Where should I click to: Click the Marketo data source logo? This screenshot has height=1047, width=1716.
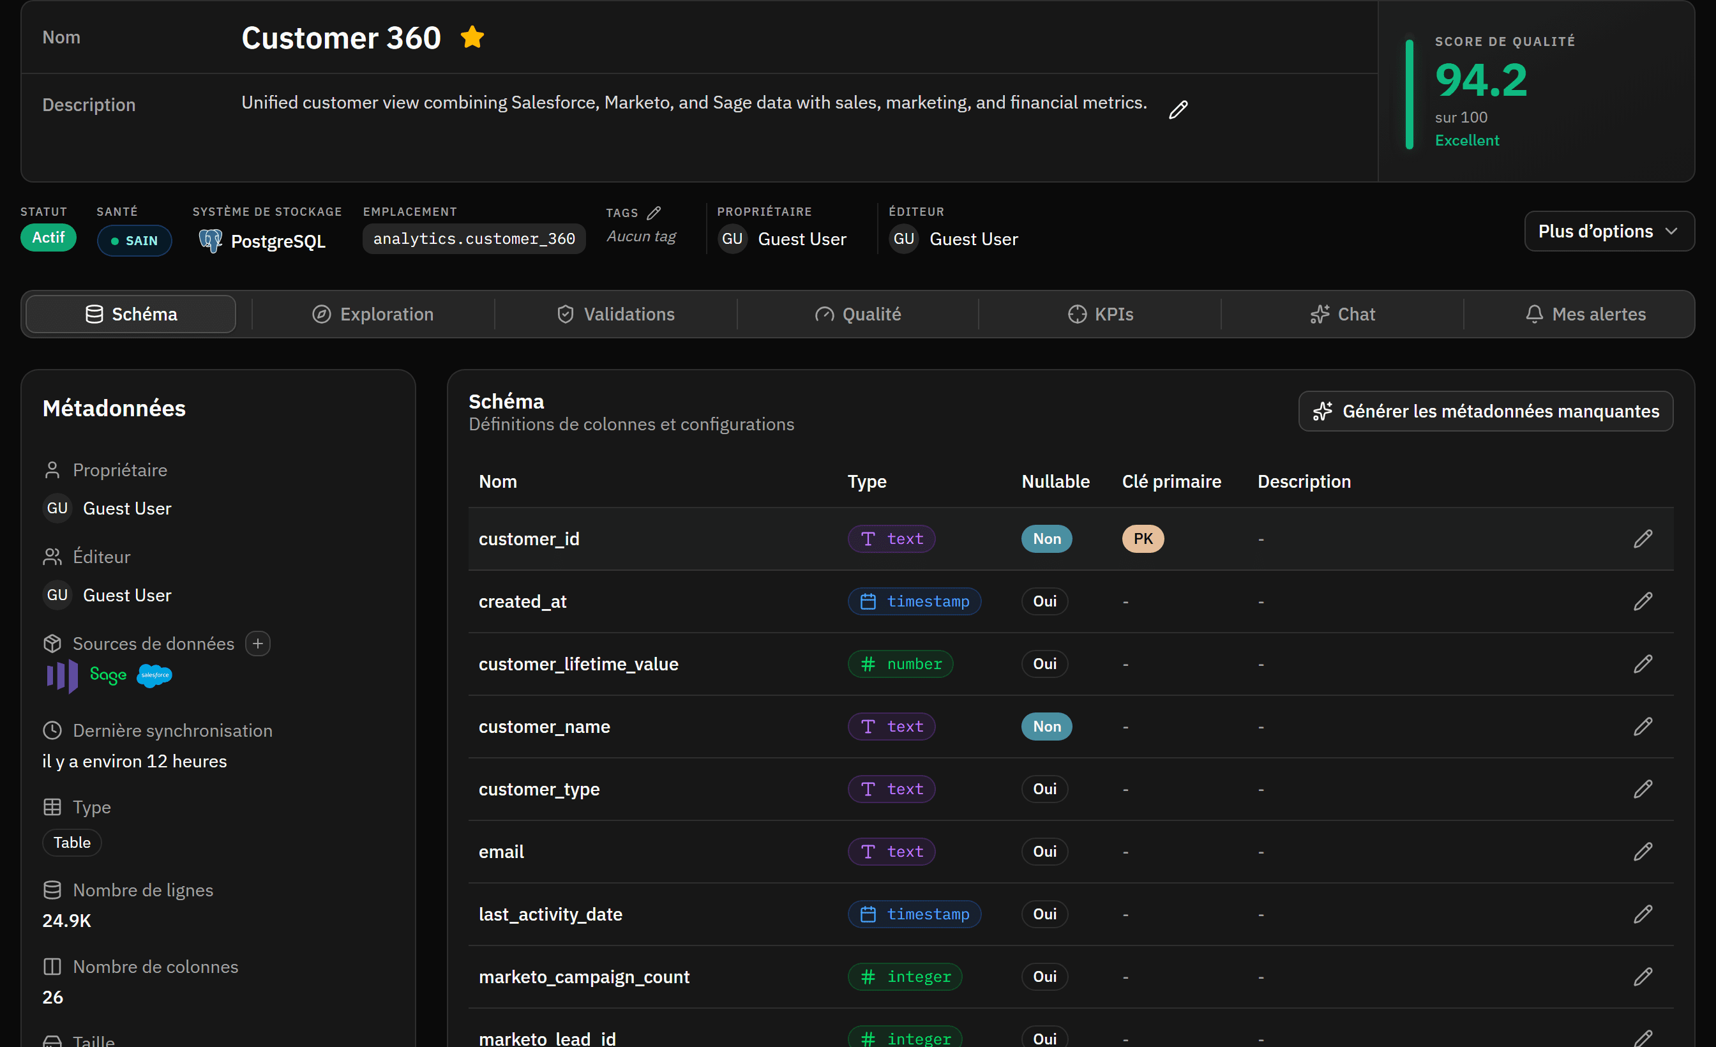click(x=62, y=675)
